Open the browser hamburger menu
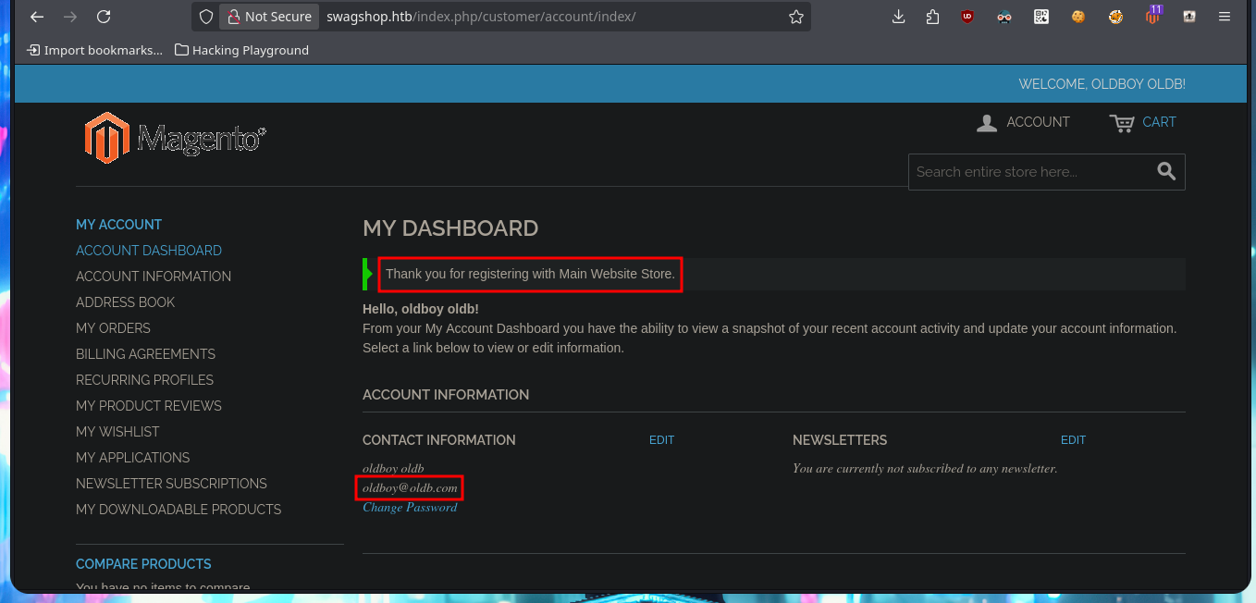Image resolution: width=1256 pixels, height=603 pixels. (x=1225, y=17)
